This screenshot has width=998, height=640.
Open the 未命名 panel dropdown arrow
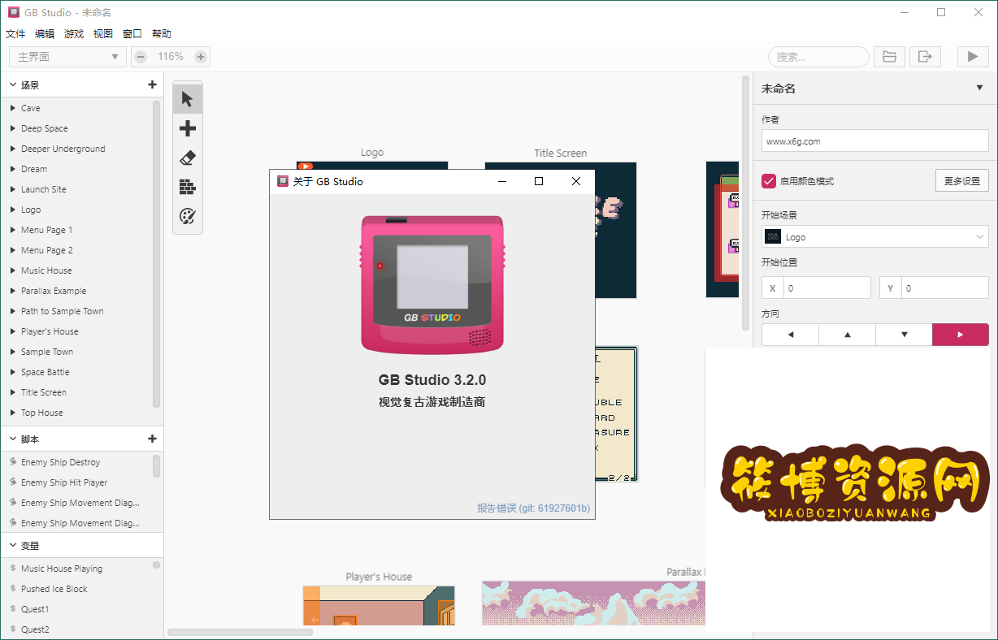point(979,89)
